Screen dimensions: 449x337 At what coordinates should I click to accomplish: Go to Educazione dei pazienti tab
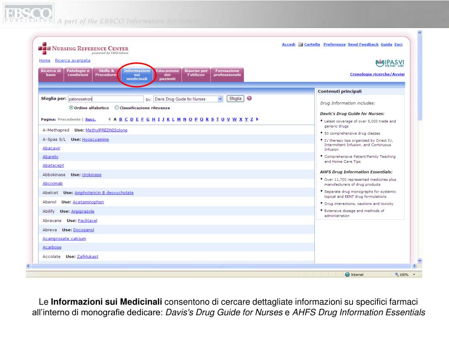pyautogui.click(x=167, y=75)
